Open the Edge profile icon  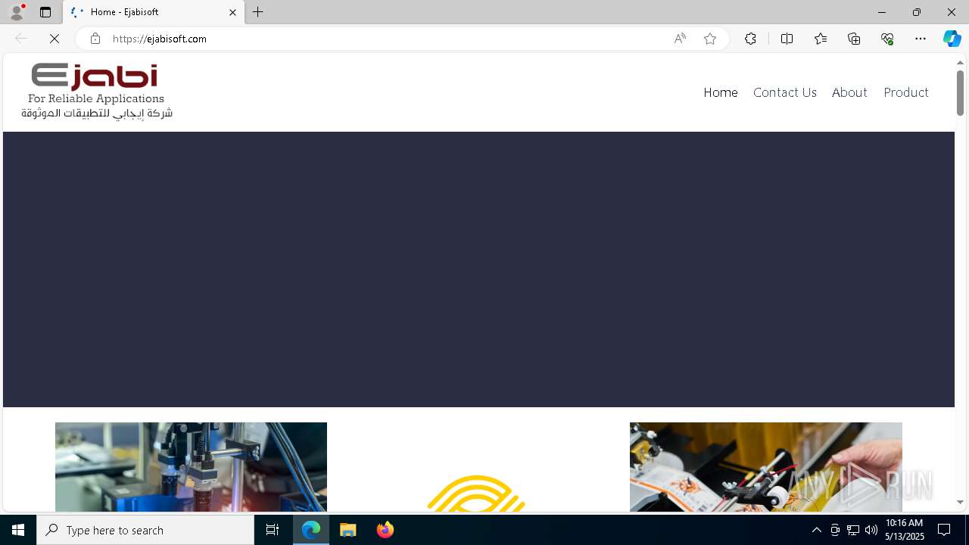click(16, 12)
